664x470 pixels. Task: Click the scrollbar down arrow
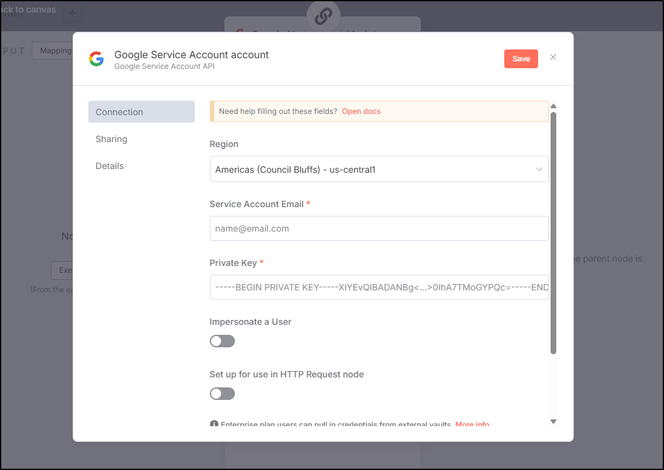[553, 421]
